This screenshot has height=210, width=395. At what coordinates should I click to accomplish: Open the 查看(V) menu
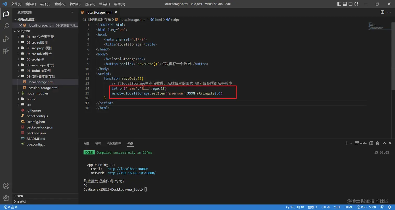(x=60, y=4)
